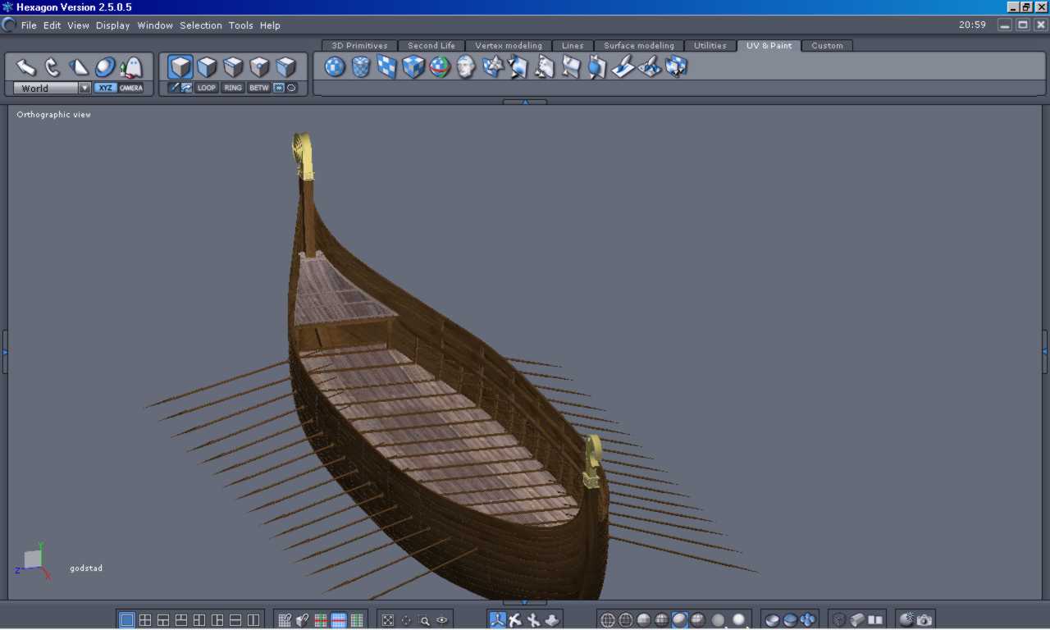Choose the curved lasso selection tool
This screenshot has height=630, width=1050.
[52, 66]
